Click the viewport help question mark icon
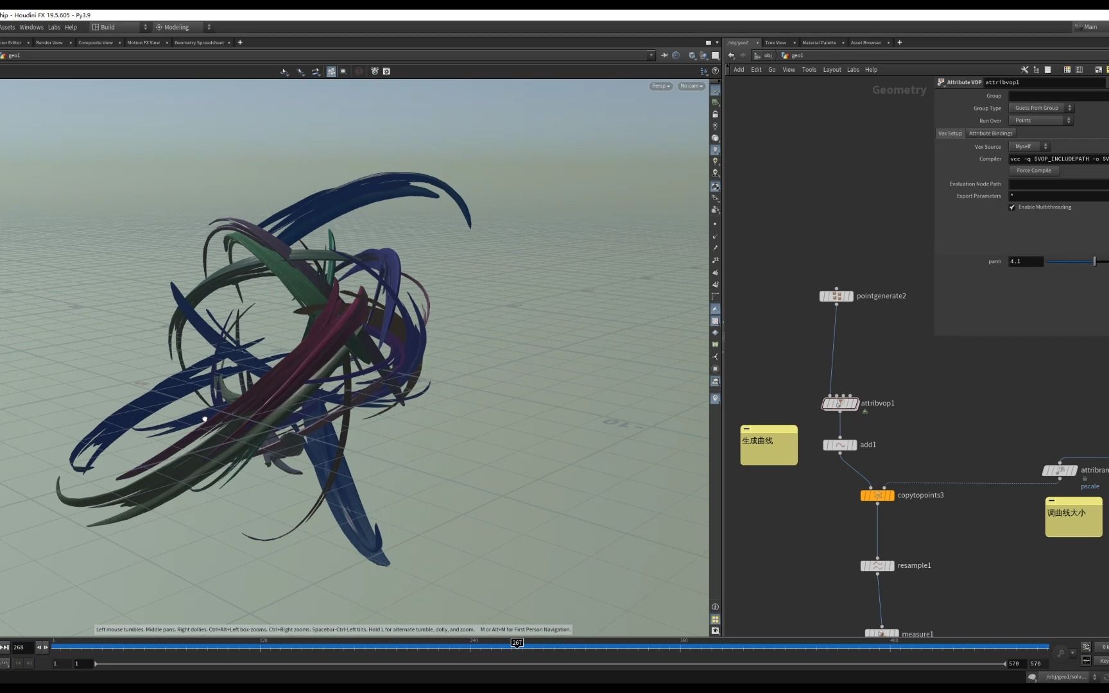This screenshot has width=1109, height=693. click(716, 71)
